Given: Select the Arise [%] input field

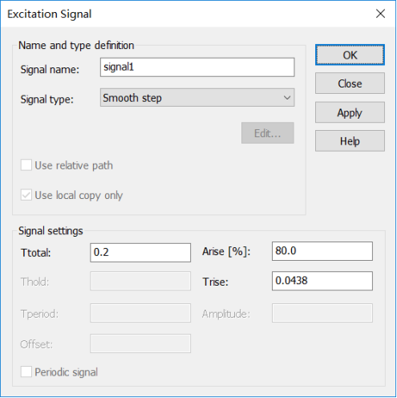Looking at the screenshot, I should pyautogui.click(x=322, y=251).
